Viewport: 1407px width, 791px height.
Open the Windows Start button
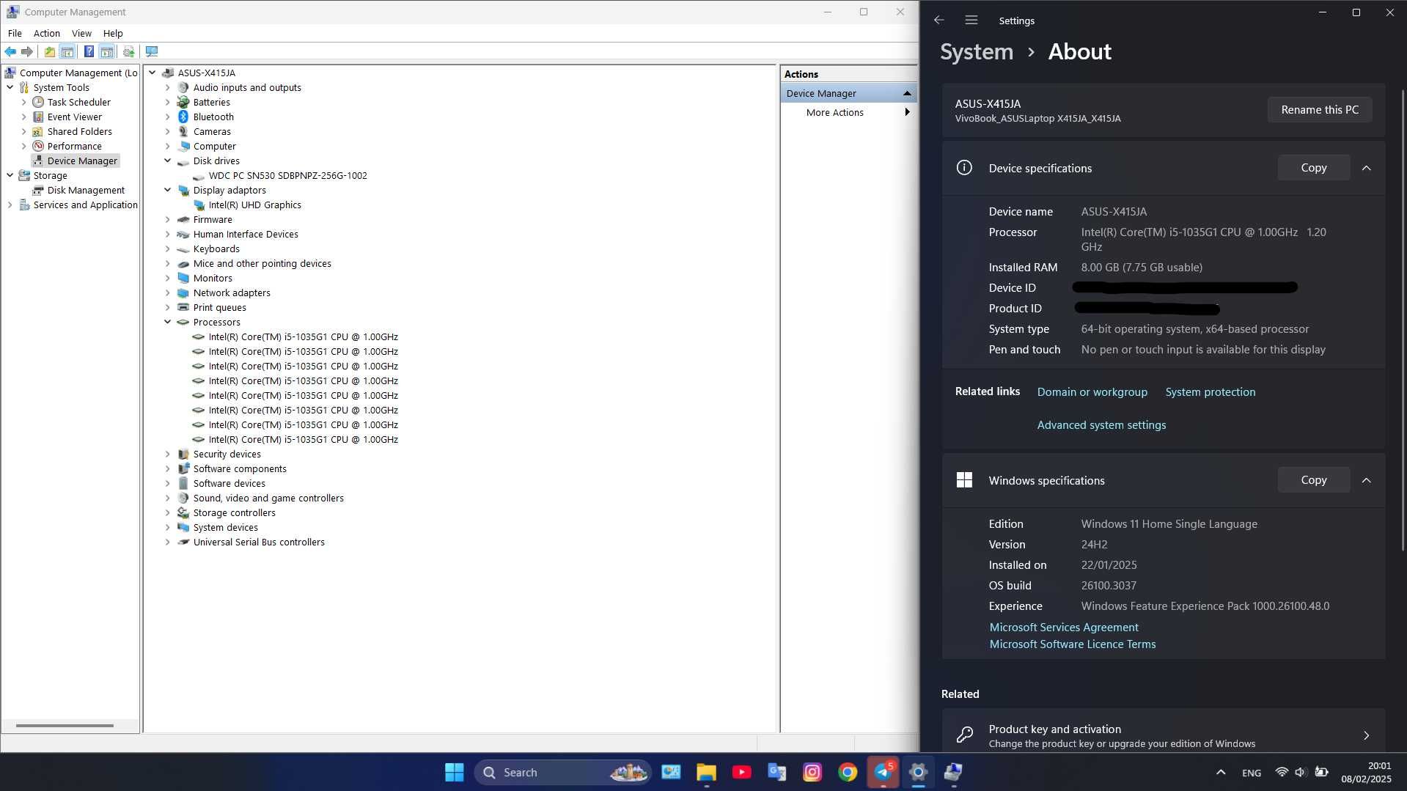tap(455, 772)
